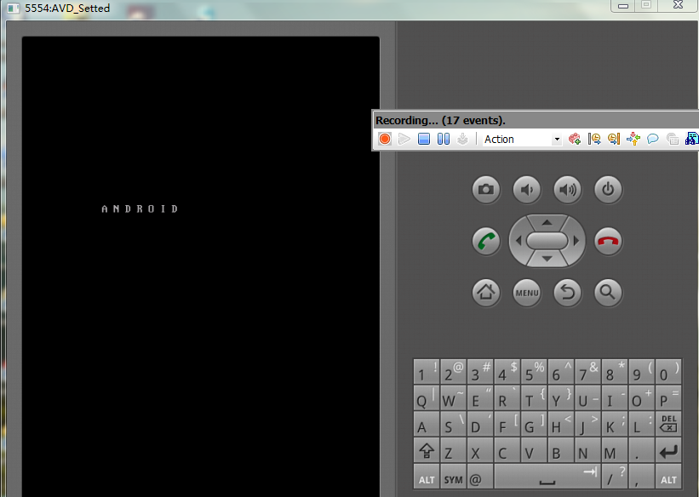
Task: Click the speech bubble comment icon
Action: coord(653,139)
